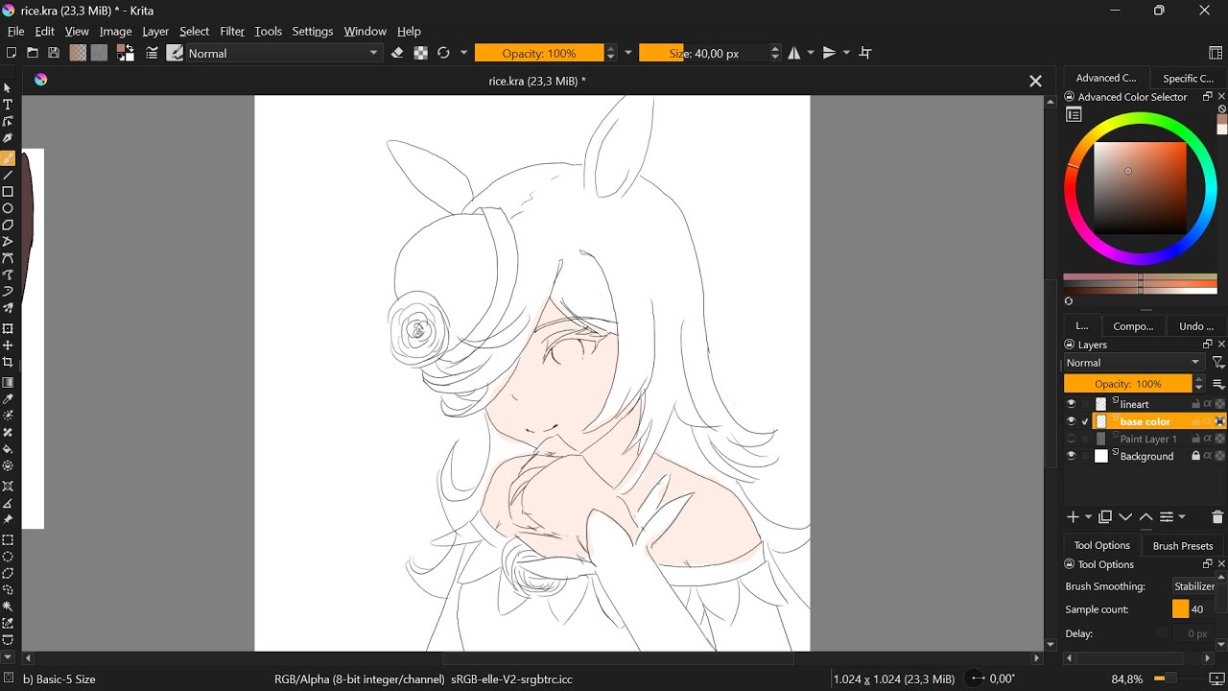Move the layer down with the arrow
The height and width of the screenshot is (691, 1228).
(1125, 517)
